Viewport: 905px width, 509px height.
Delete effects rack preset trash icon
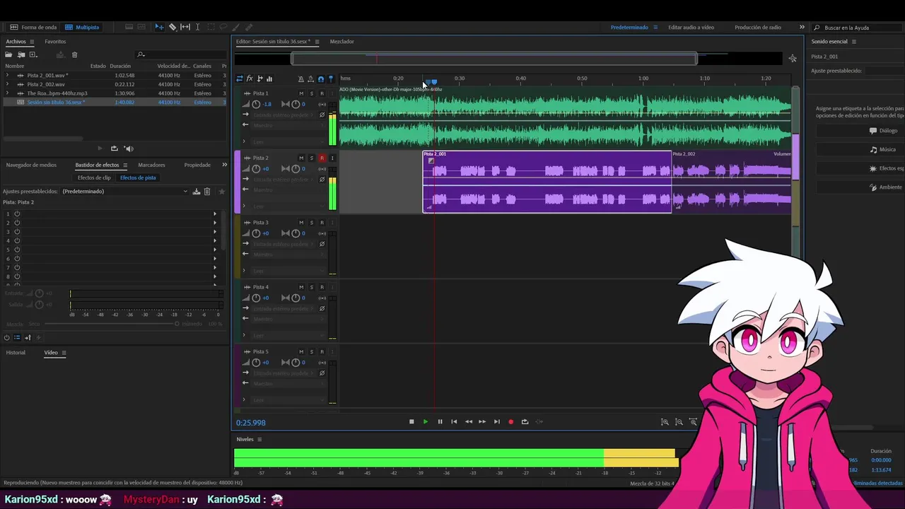tap(207, 192)
